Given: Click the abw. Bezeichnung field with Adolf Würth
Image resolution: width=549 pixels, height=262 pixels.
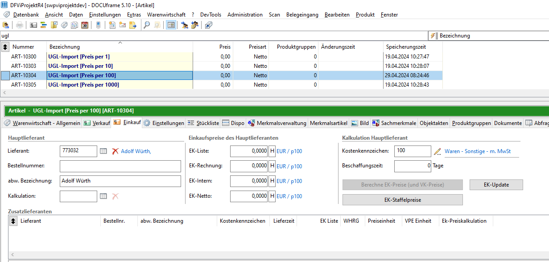Looking at the screenshot, I should tap(120, 181).
